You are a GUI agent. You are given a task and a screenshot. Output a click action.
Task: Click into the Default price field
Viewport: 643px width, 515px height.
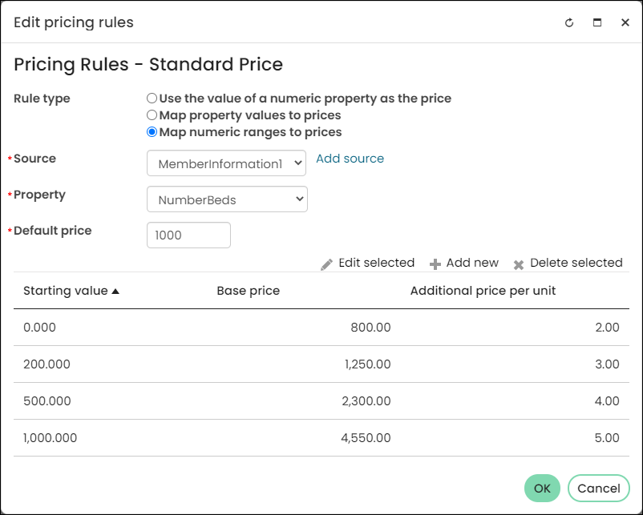pyautogui.click(x=188, y=235)
